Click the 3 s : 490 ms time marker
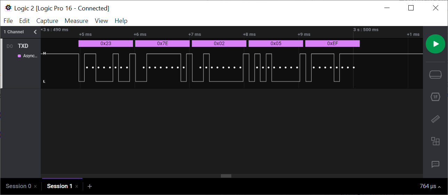This screenshot has height=195, width=448. 56,30
